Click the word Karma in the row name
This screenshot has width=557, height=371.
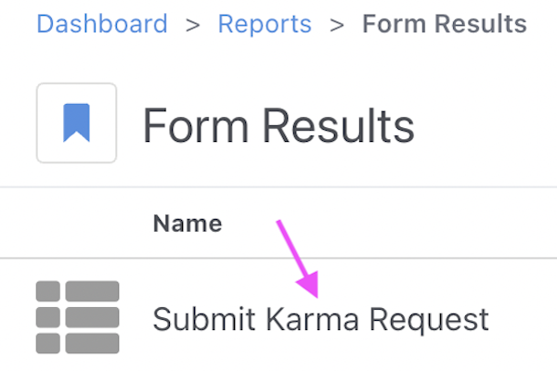[x=312, y=319]
